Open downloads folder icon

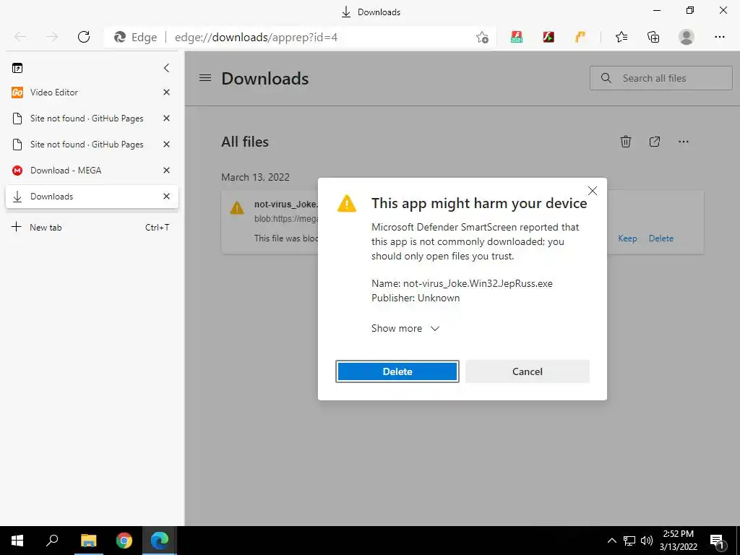point(655,142)
